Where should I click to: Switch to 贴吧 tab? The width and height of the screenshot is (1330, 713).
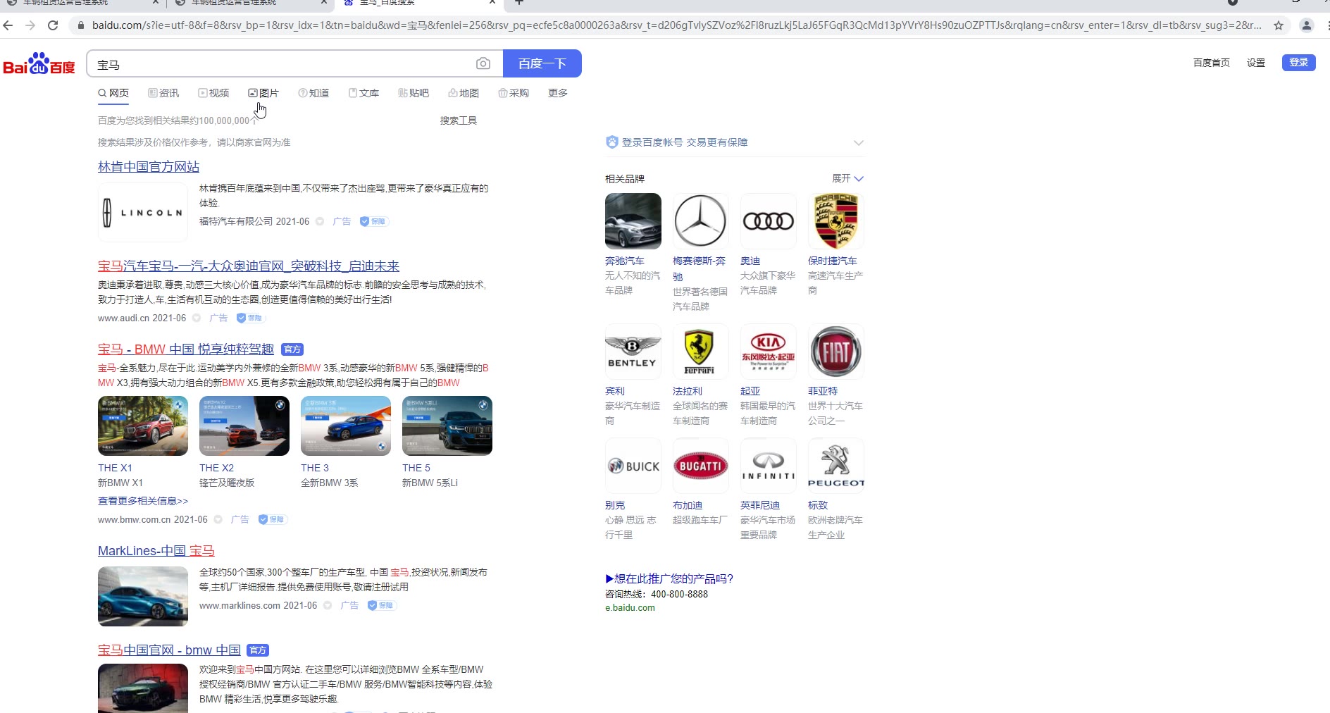pos(414,93)
